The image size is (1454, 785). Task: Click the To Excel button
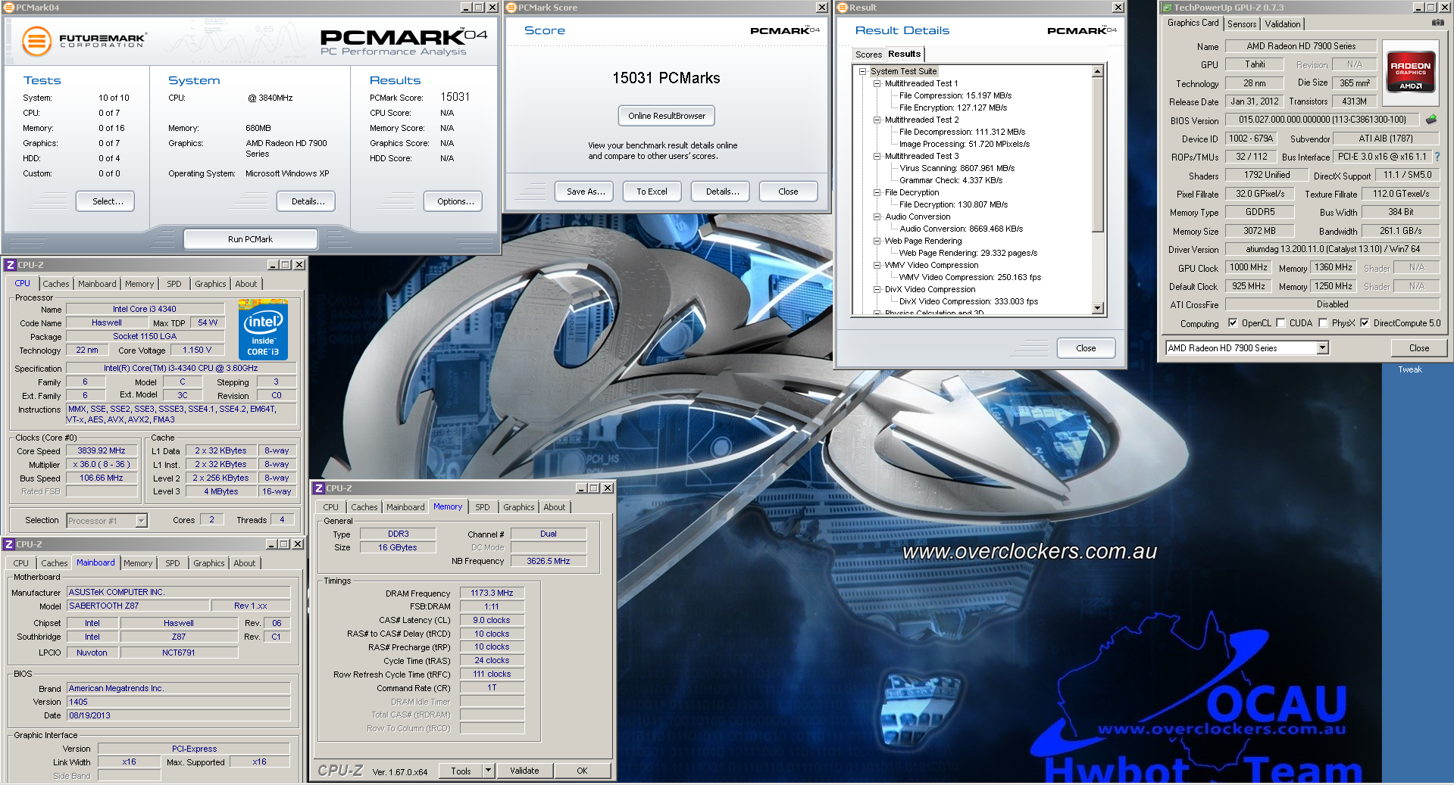pyautogui.click(x=652, y=192)
